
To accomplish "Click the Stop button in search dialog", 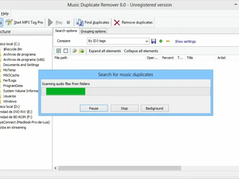I will pyautogui.click(x=125, y=108).
